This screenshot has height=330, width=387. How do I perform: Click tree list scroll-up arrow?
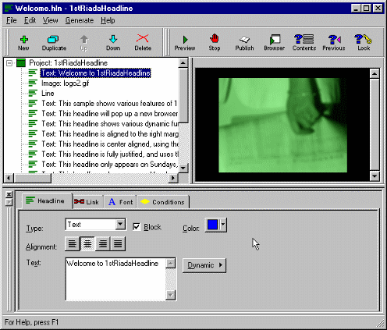coord(183,63)
